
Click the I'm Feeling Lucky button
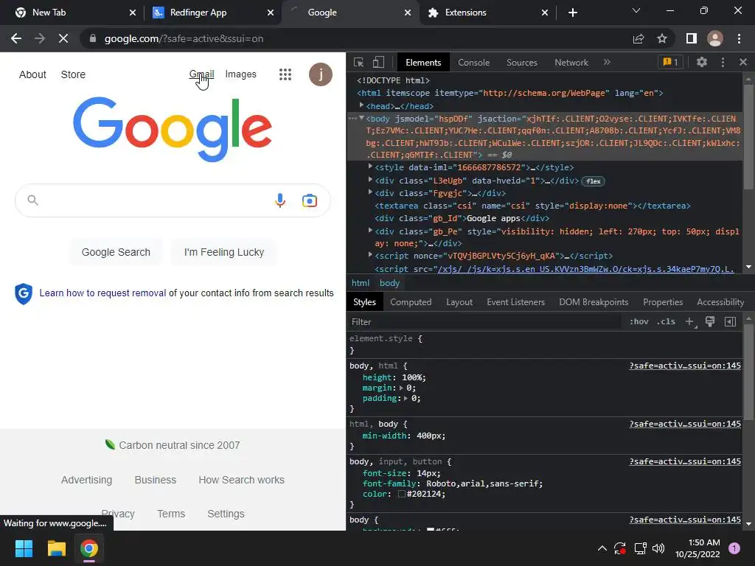[224, 252]
